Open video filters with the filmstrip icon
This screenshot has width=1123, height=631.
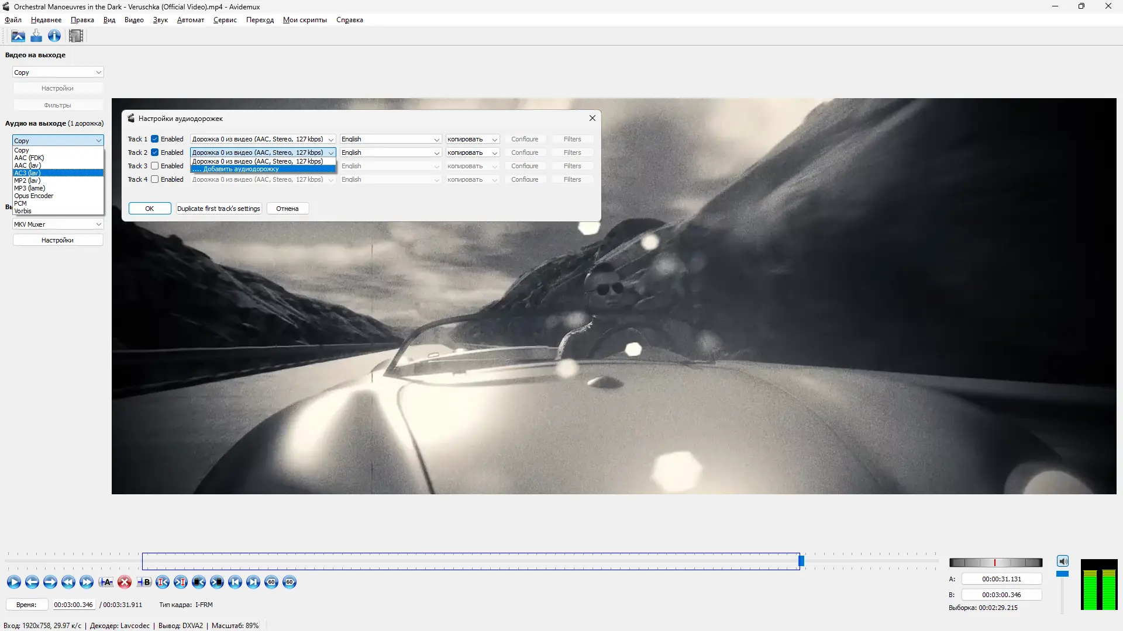75,36
